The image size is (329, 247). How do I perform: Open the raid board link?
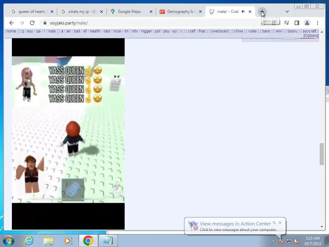pos(107,31)
